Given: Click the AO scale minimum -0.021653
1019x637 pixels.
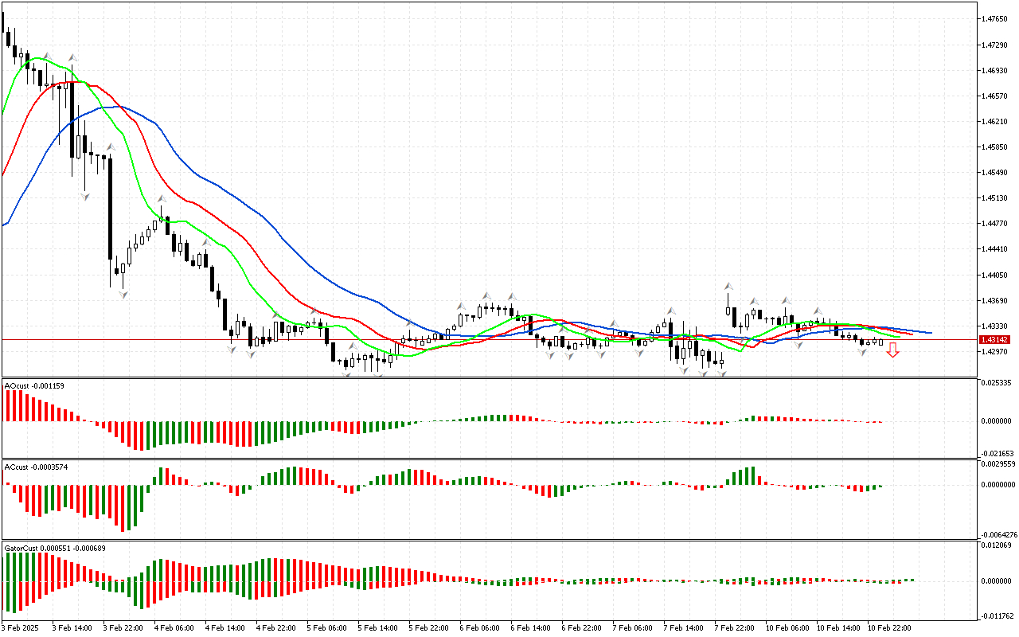Looking at the screenshot, I should point(996,452).
